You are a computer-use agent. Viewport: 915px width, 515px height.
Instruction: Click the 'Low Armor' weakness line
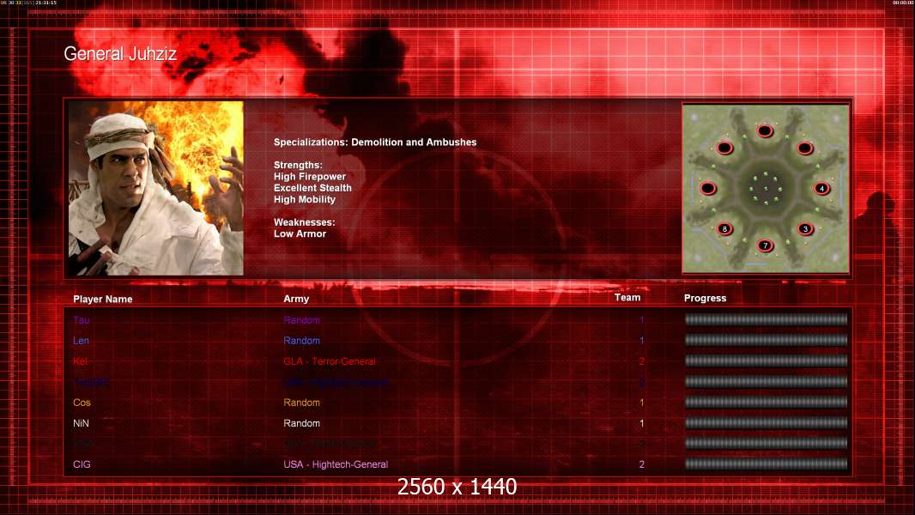pyautogui.click(x=300, y=233)
